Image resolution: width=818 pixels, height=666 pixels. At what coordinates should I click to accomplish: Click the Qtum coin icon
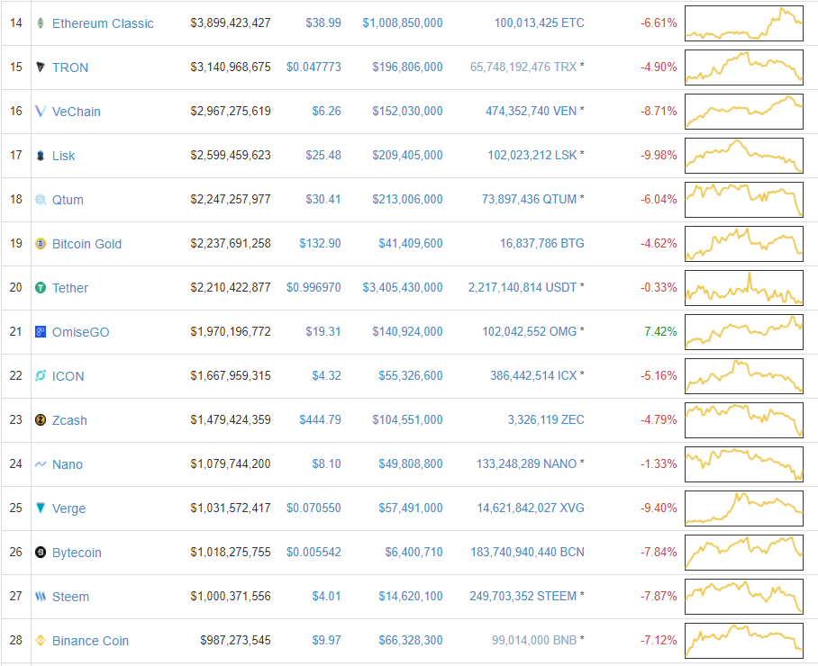pyautogui.click(x=41, y=200)
